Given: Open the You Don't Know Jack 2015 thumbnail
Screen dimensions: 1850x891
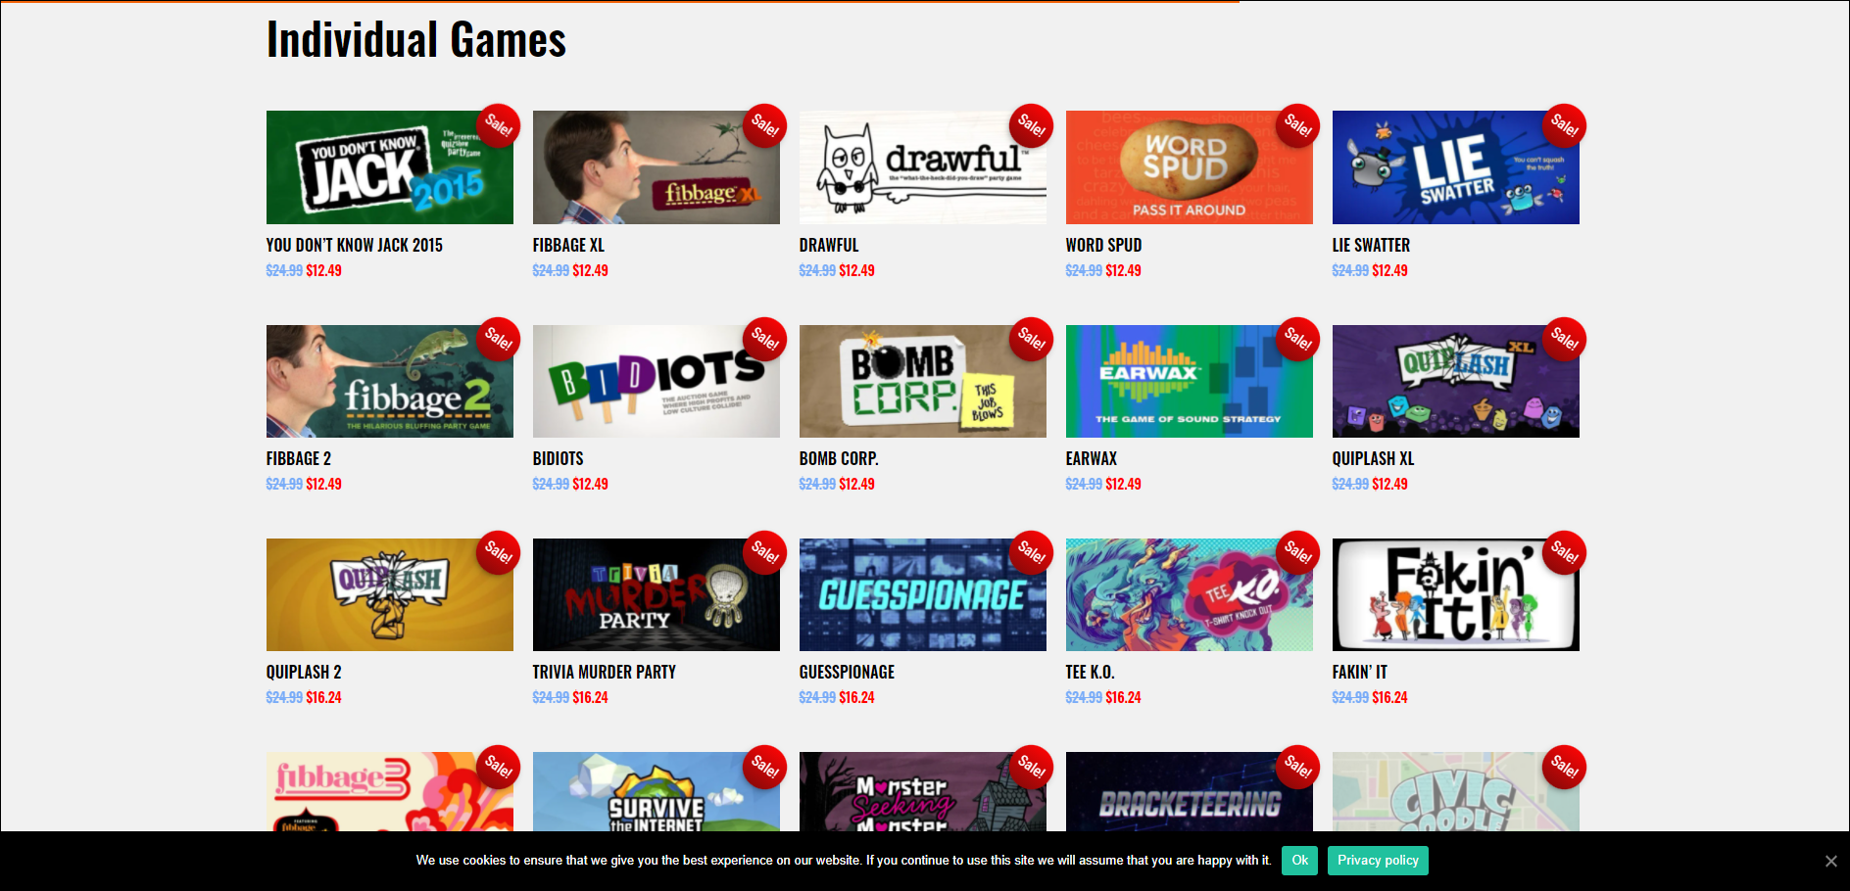Looking at the screenshot, I should point(389,167).
